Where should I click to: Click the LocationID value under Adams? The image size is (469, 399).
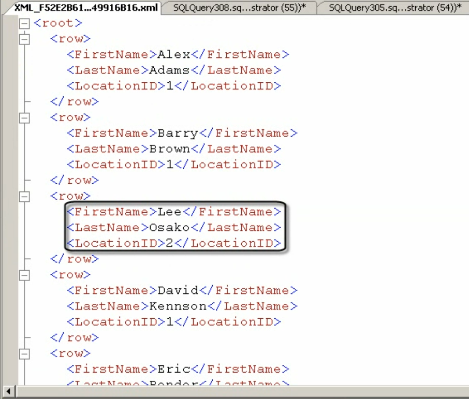(170, 86)
